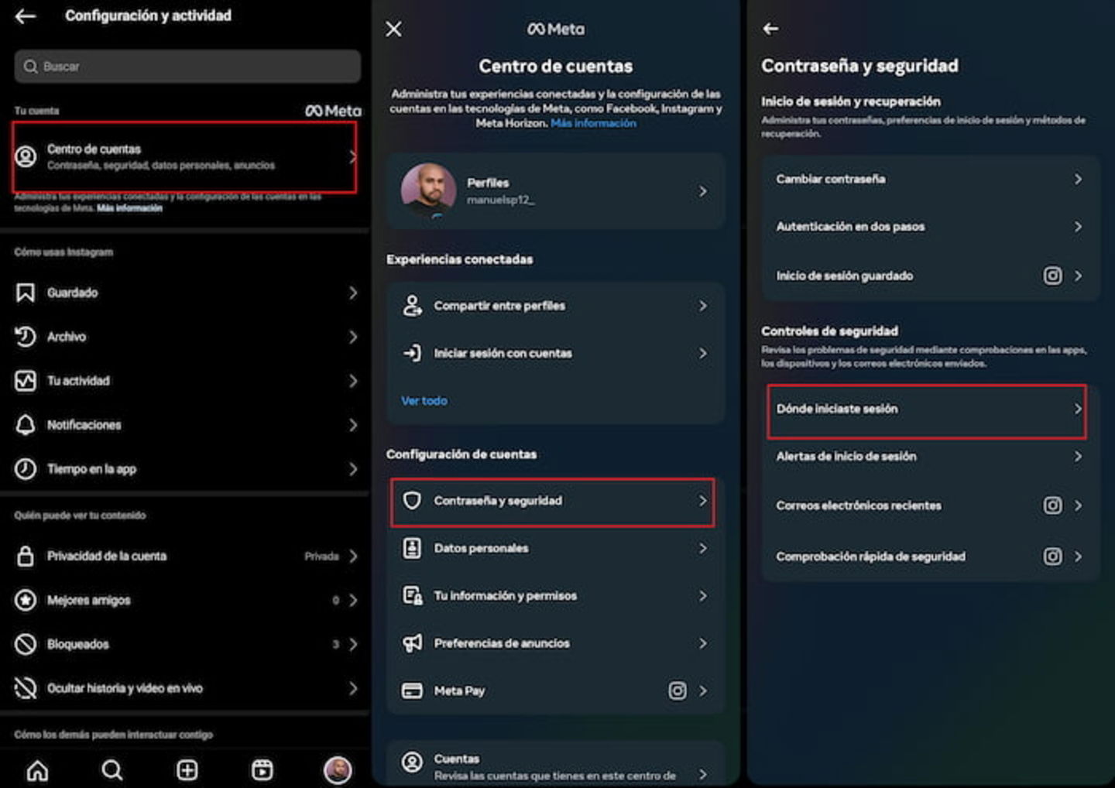Click the Bloqueados blocked icon
1115x788 pixels.
tap(26, 644)
